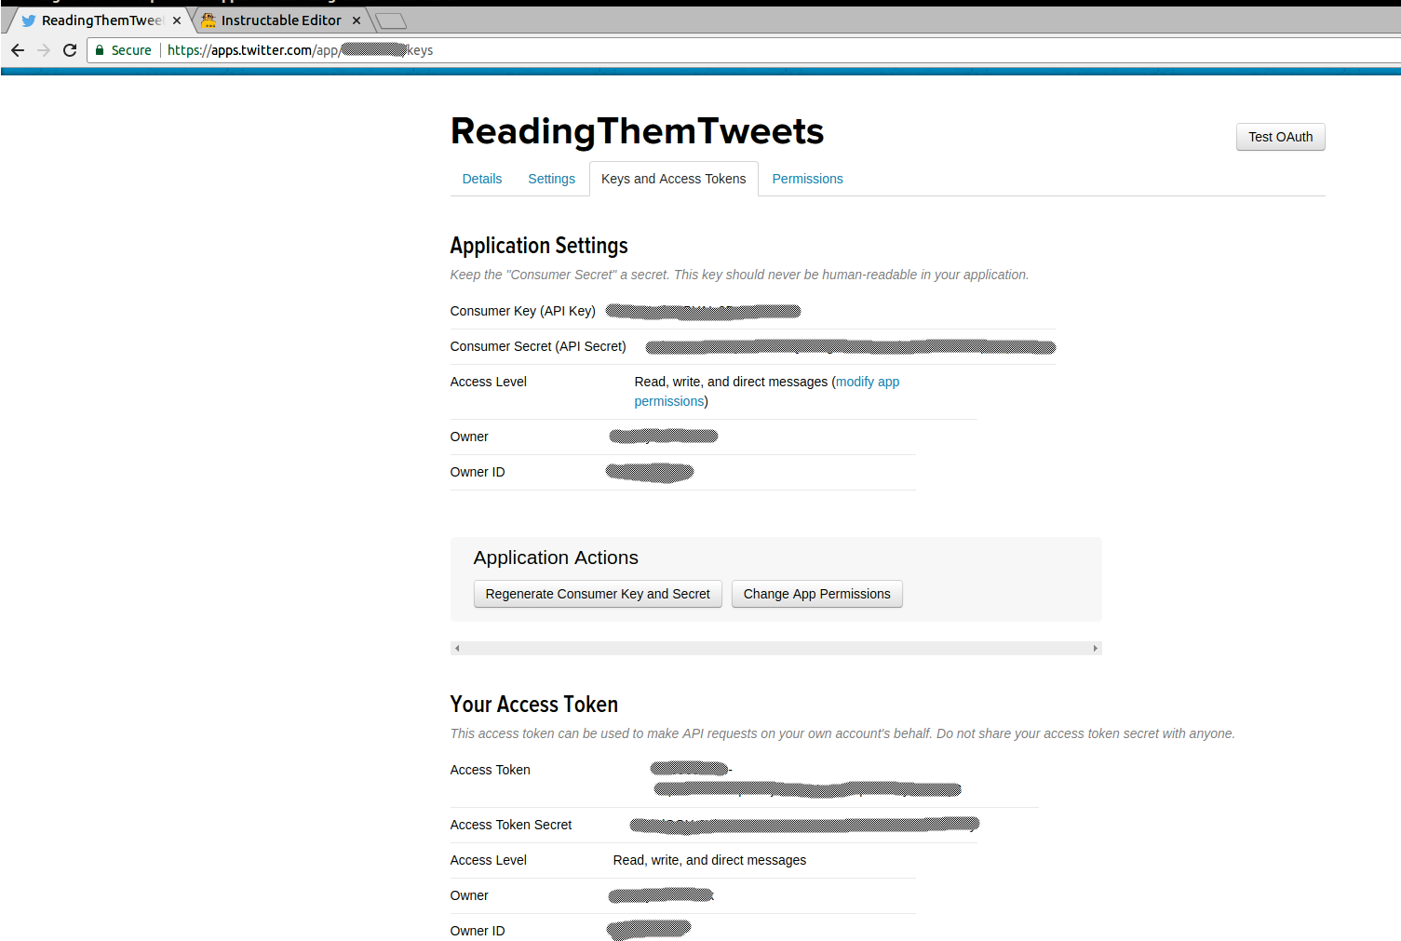Image resolution: width=1401 pixels, height=941 pixels.
Task: Open the Permissions tab
Action: click(808, 179)
